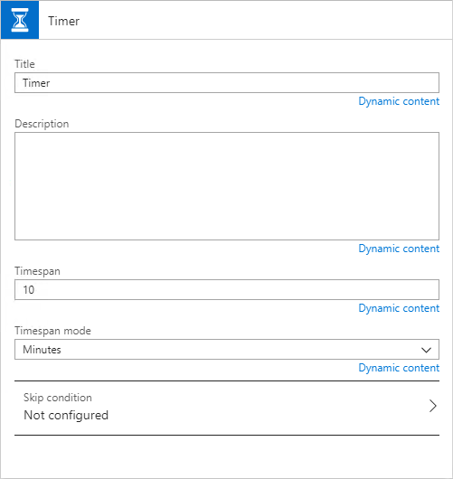The height and width of the screenshot is (479, 453).
Task: Click the Title field label
Action: (x=24, y=64)
